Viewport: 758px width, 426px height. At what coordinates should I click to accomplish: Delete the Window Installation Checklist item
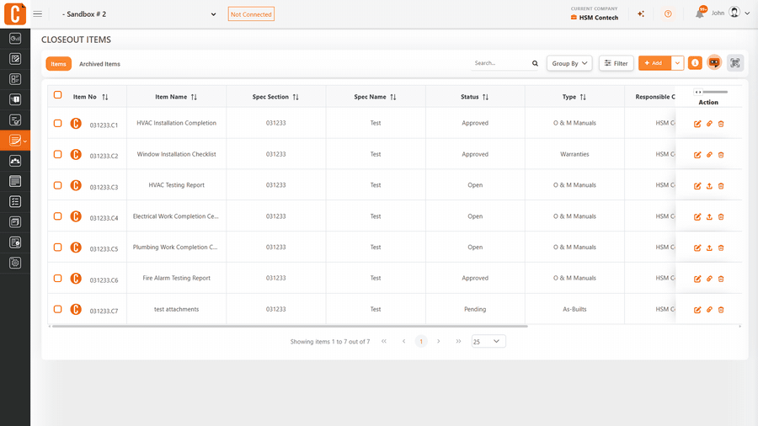point(721,155)
